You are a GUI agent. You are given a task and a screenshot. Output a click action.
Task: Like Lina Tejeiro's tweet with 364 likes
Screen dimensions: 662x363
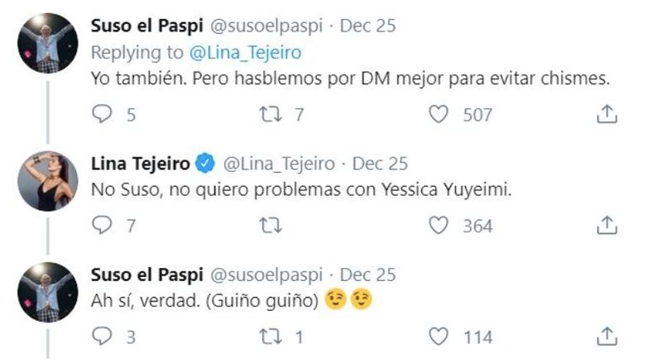pyautogui.click(x=439, y=225)
